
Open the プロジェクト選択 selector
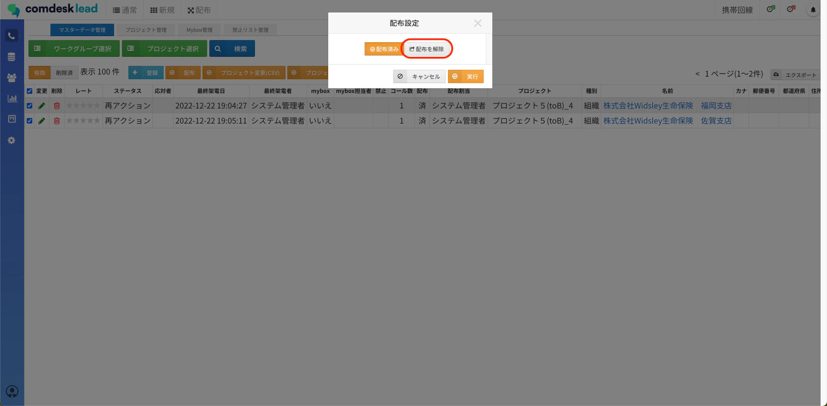165,49
